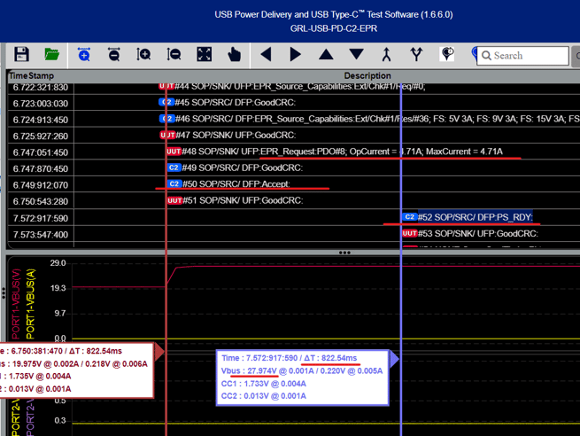Zoom in vertically on the plot
580x436 pixels.
point(143,54)
